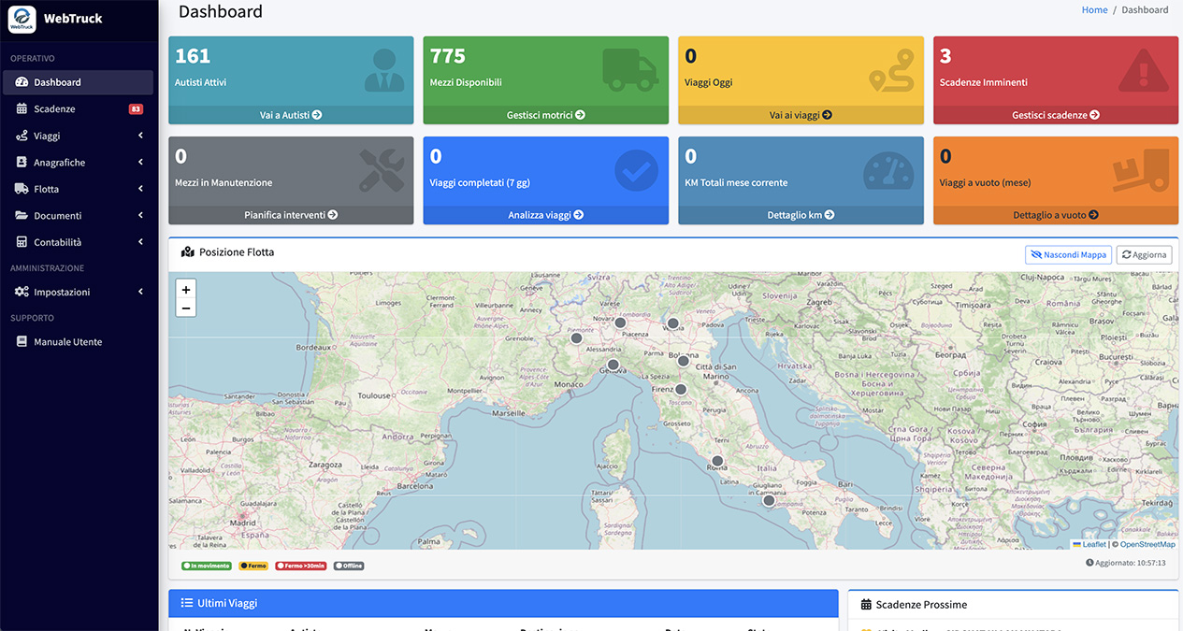Refresh map with the Aggiorna button

coord(1144,254)
